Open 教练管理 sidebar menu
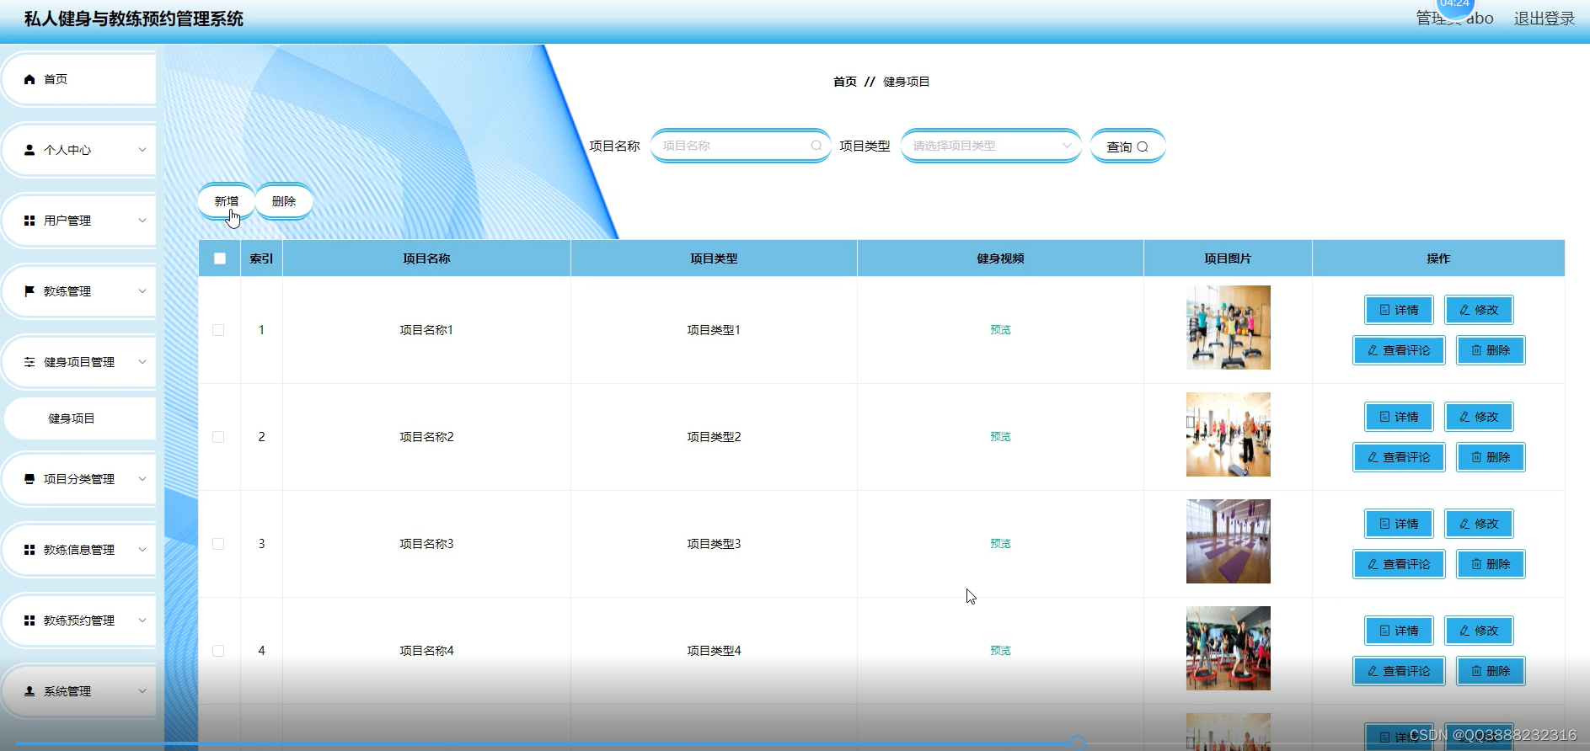The height and width of the screenshot is (751, 1590). pos(79,291)
